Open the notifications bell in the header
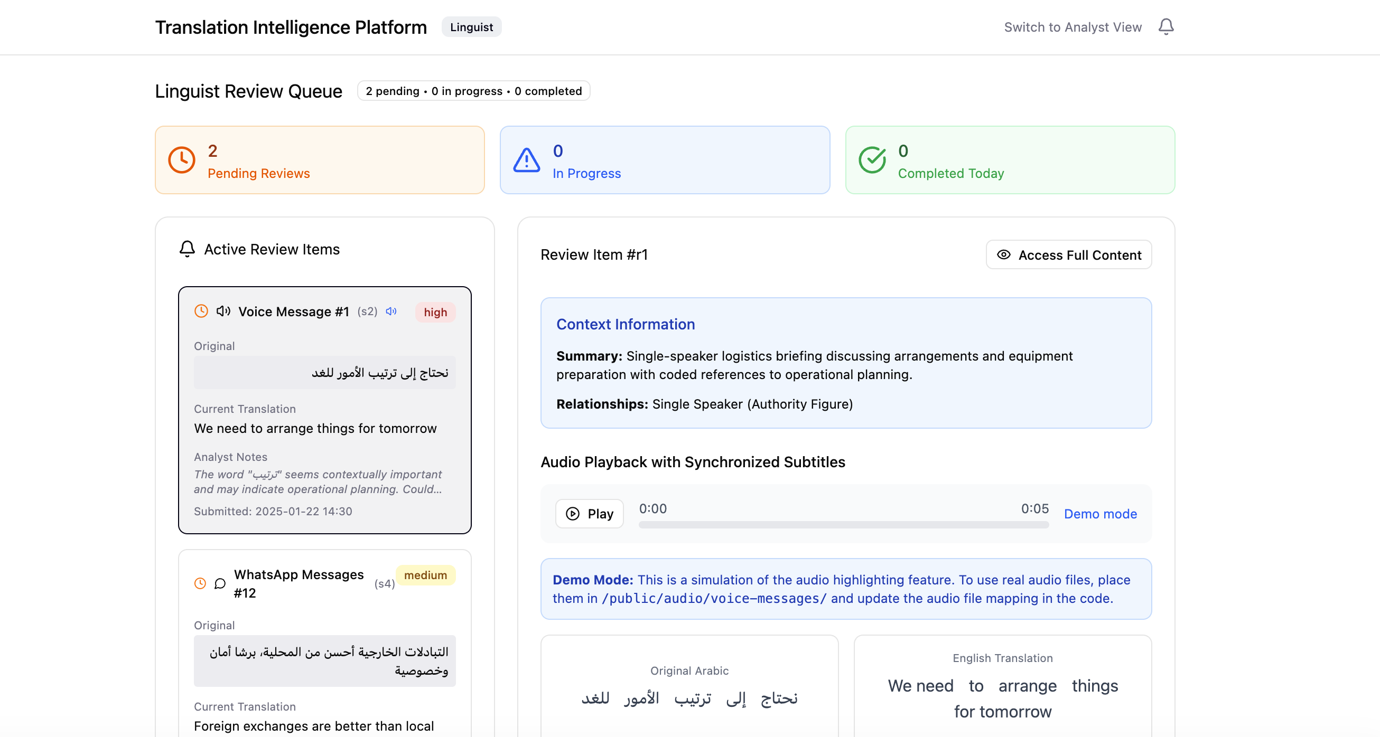 click(1165, 27)
